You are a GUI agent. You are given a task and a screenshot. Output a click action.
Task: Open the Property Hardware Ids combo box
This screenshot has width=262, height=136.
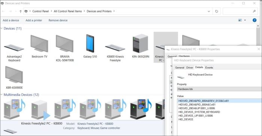[x=219, y=89]
